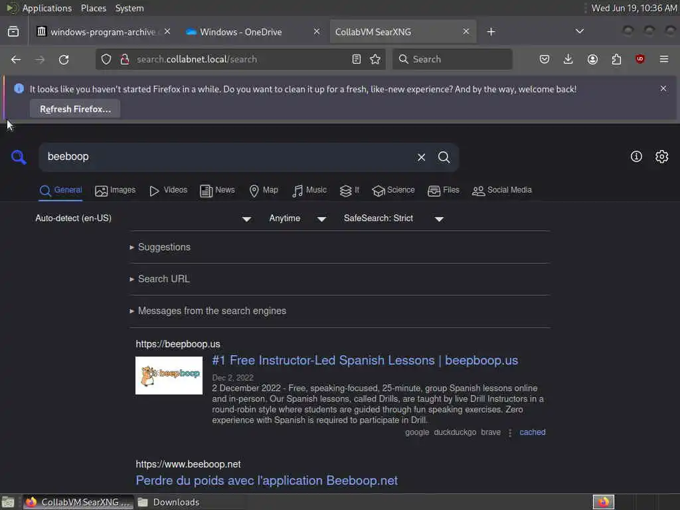This screenshot has height=510, width=680.
Task: Open extensions puzzle icon
Action: tap(616, 59)
